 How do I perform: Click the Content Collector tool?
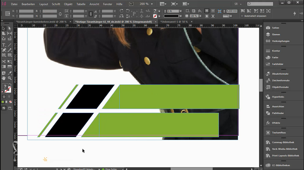click(3, 39)
